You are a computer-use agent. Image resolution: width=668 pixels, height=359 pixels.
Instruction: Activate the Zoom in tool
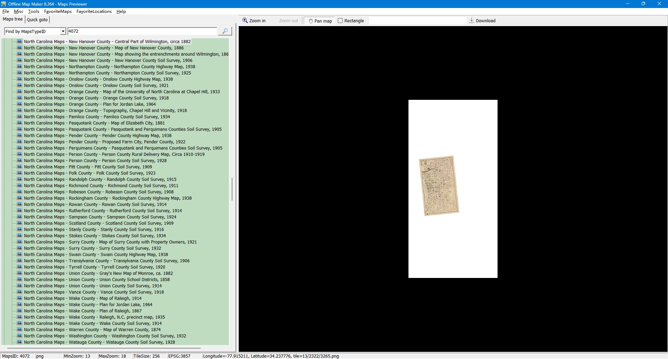pyautogui.click(x=254, y=21)
